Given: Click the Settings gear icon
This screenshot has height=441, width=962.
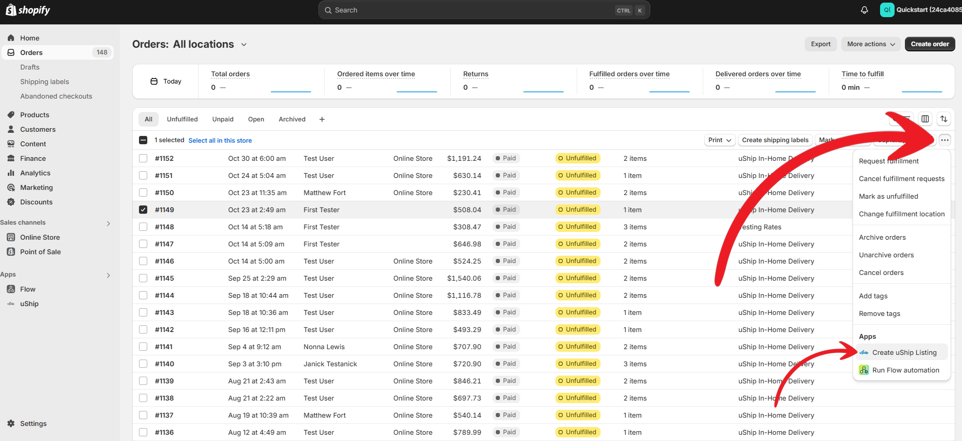Looking at the screenshot, I should 11,423.
